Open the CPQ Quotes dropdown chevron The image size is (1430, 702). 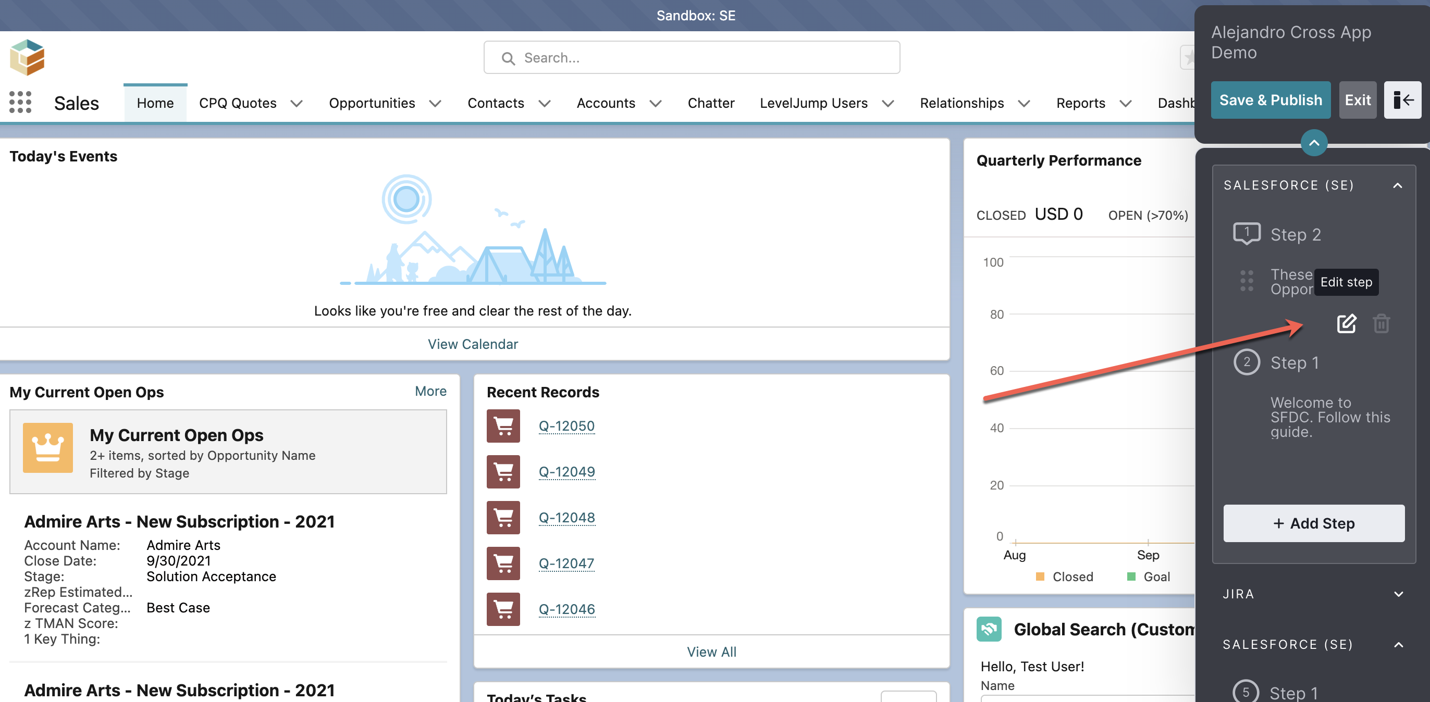pyautogui.click(x=297, y=104)
